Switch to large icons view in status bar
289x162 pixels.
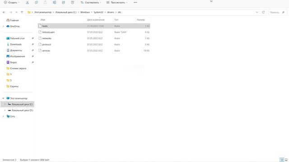(x=286, y=160)
